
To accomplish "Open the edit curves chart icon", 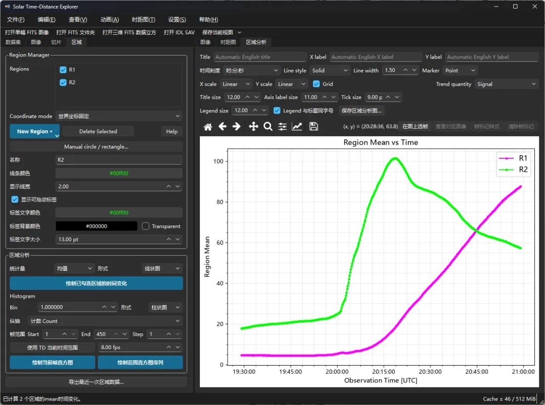I will tap(297, 127).
